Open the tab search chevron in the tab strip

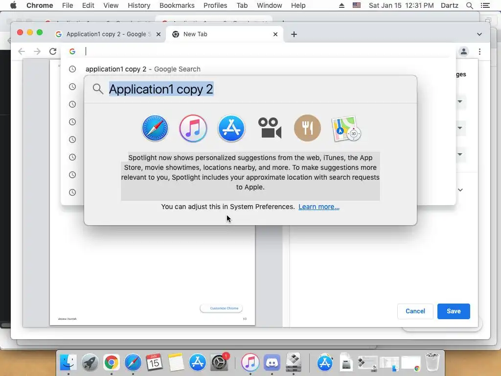point(479,34)
